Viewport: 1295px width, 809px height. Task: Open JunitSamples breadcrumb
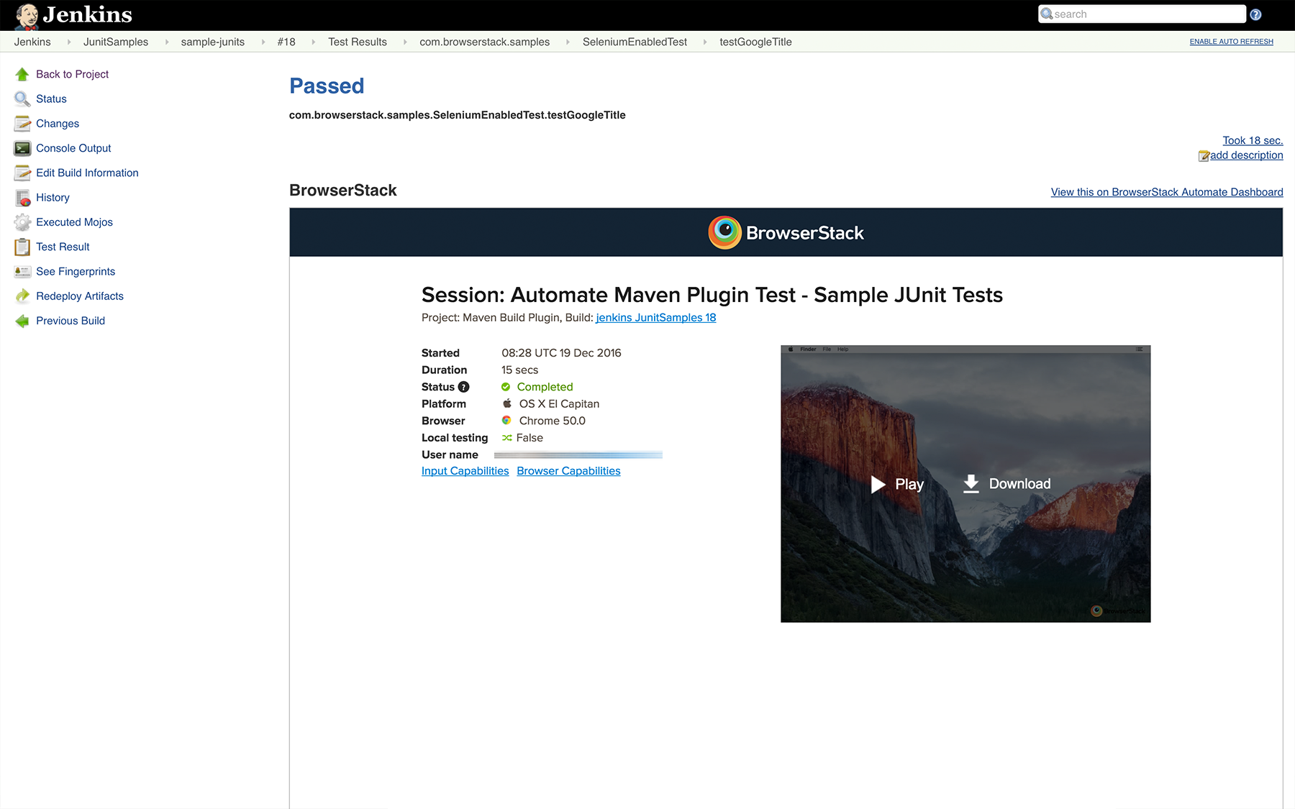116,42
